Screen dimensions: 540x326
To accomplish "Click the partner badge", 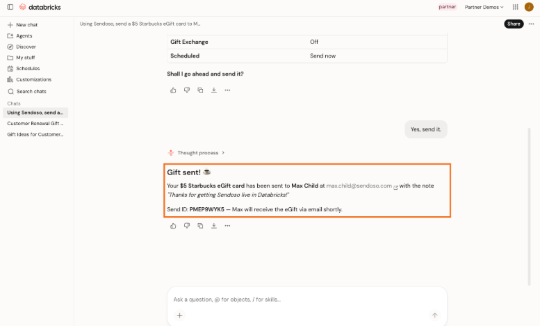I will [x=447, y=7].
